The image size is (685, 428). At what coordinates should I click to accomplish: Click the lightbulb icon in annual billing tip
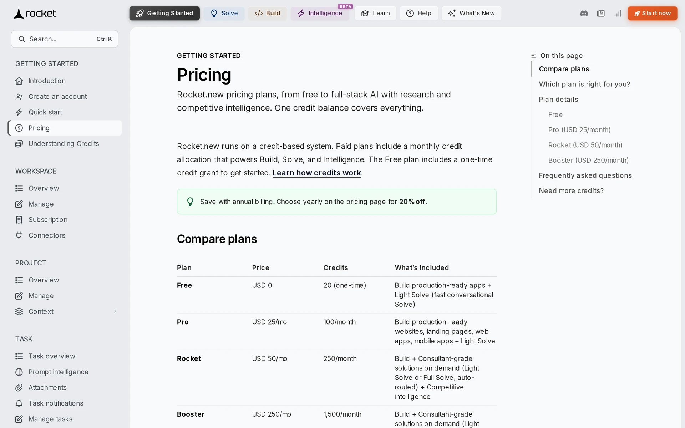pyautogui.click(x=190, y=202)
